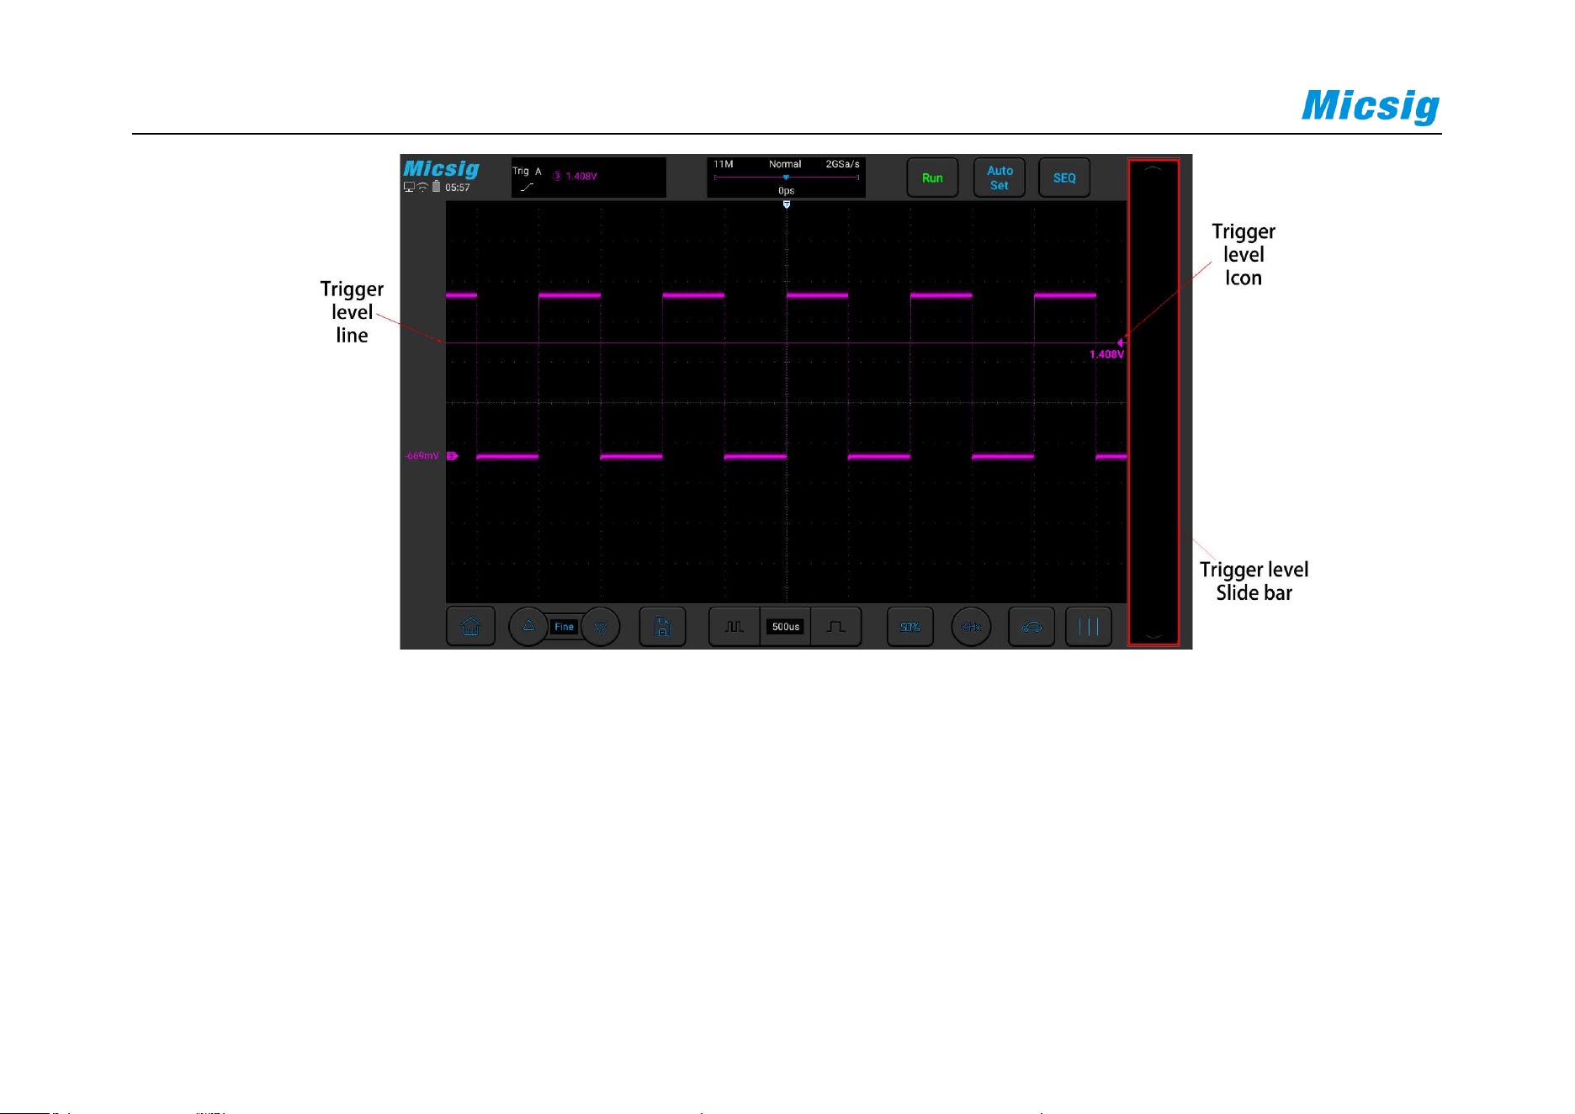This screenshot has height=1114, width=1575.
Task: Click the trigger level slide bar
Action: click(1153, 403)
